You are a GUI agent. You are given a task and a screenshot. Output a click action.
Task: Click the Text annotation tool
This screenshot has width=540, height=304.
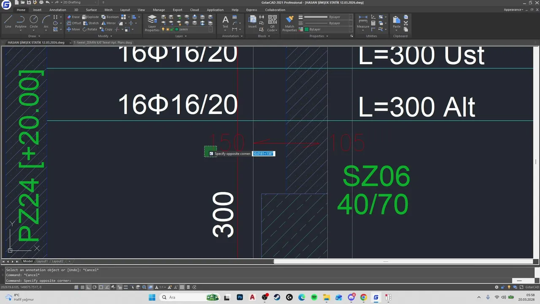click(x=225, y=22)
